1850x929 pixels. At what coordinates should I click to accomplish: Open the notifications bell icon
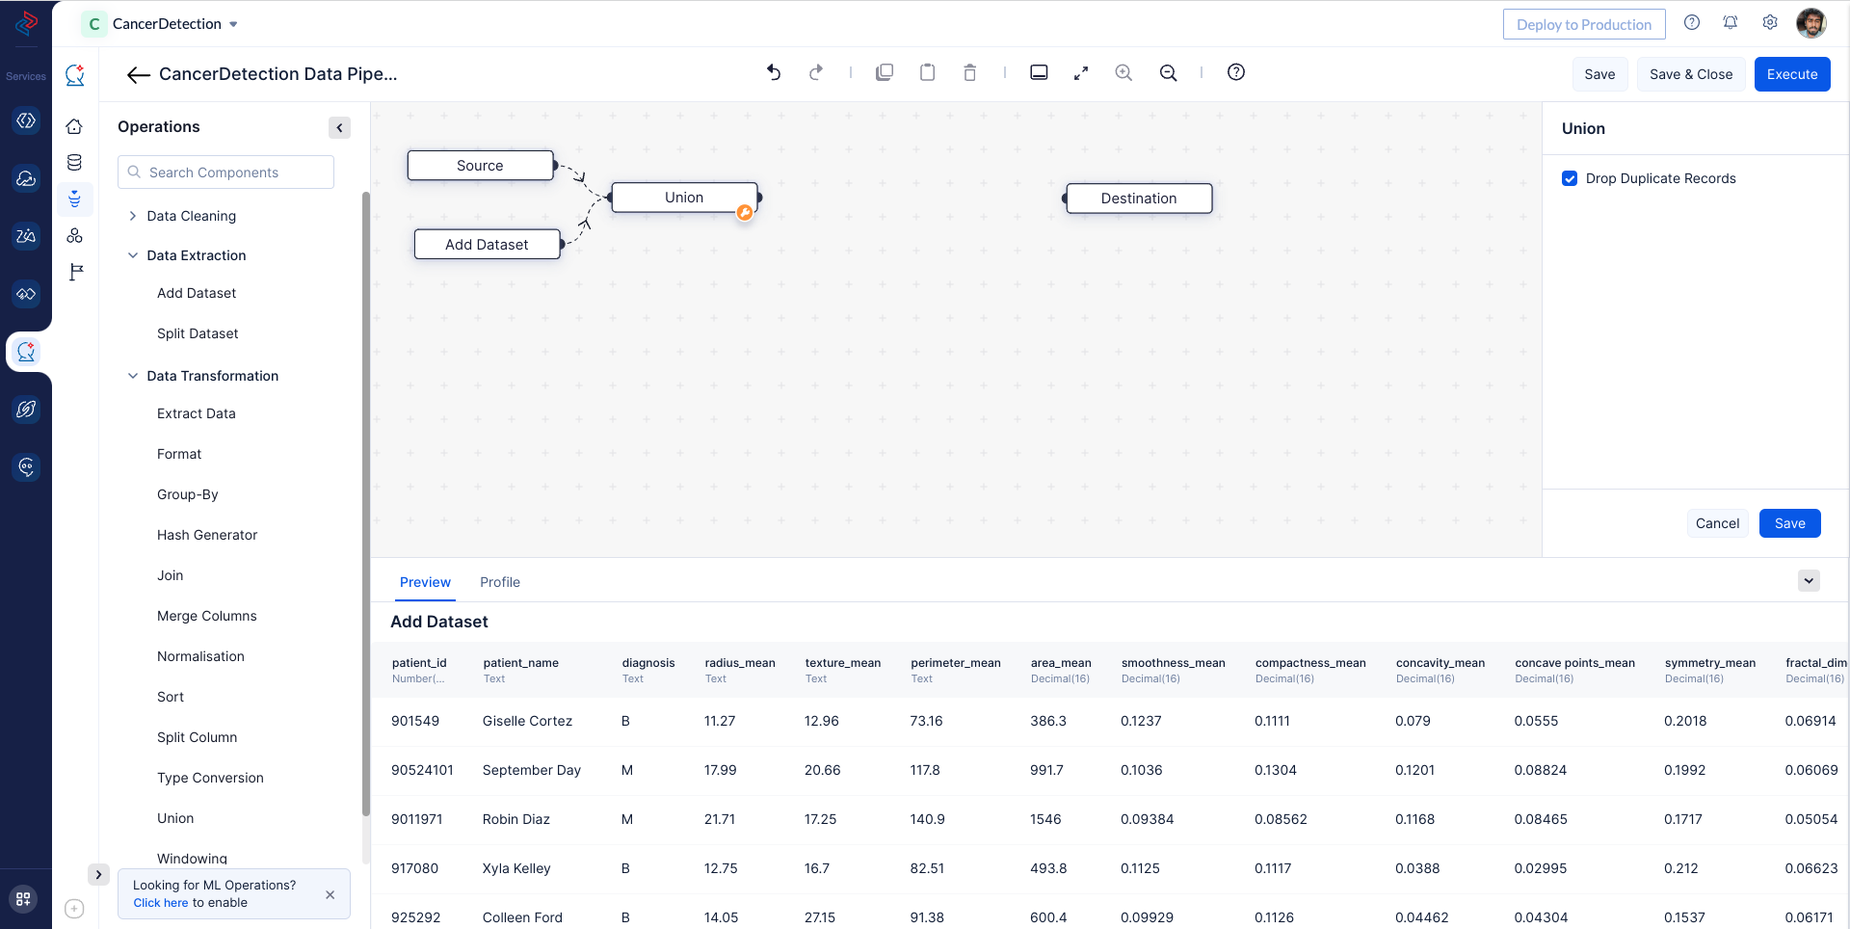(1731, 23)
